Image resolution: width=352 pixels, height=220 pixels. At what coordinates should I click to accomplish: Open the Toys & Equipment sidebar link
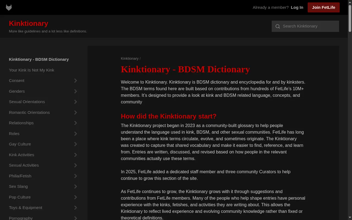click(26, 208)
